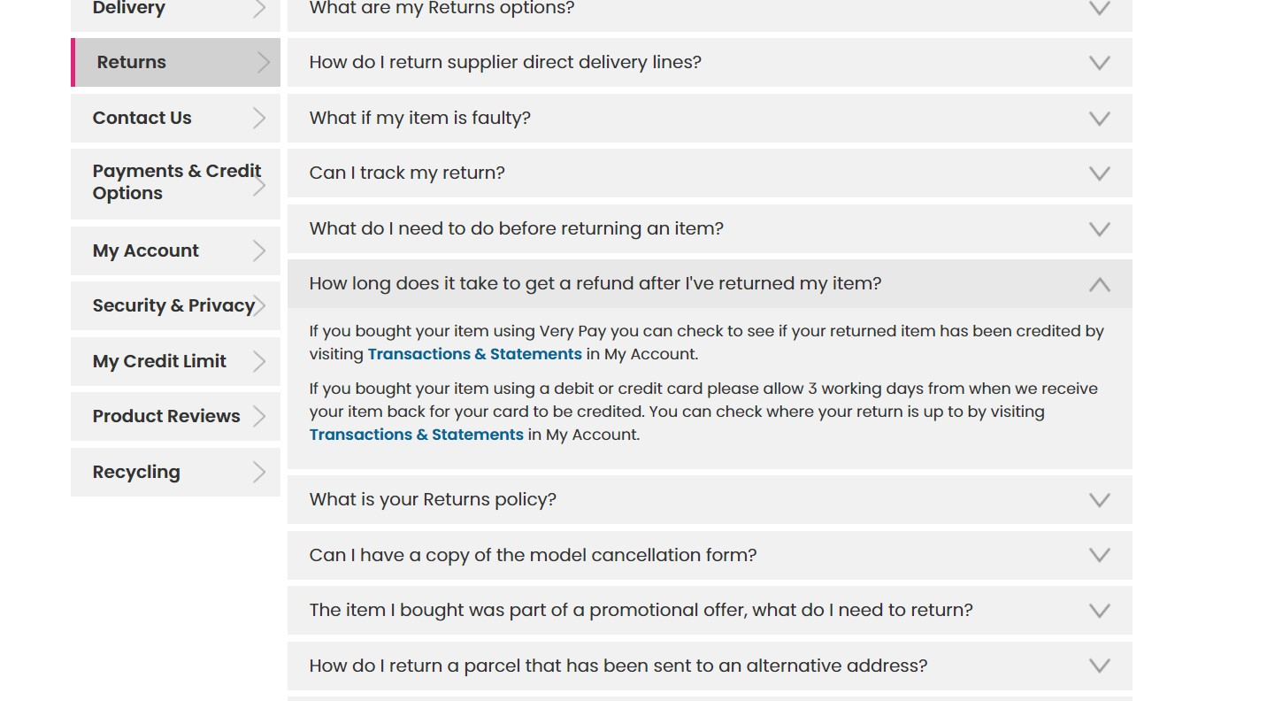Click the chevron arrow beside Returns category

pos(263,62)
